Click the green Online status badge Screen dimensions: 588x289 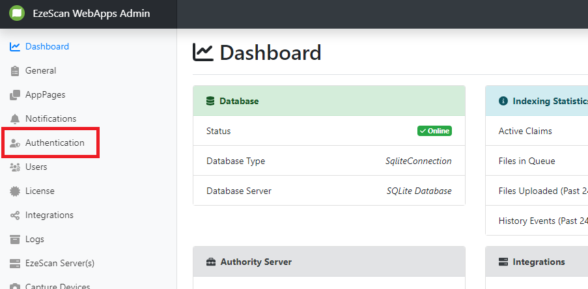pos(434,131)
